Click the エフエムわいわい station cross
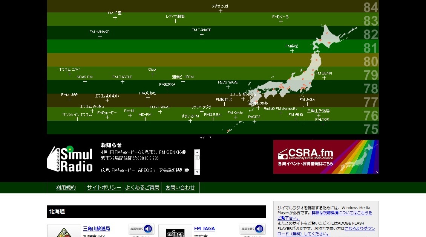This screenshot has height=237, width=426. 107,100
